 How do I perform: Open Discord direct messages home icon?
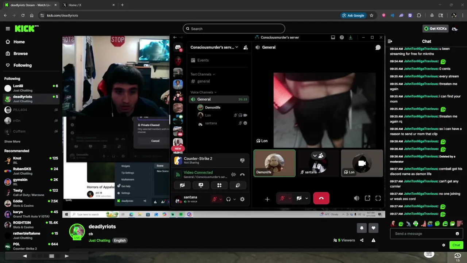click(x=178, y=47)
